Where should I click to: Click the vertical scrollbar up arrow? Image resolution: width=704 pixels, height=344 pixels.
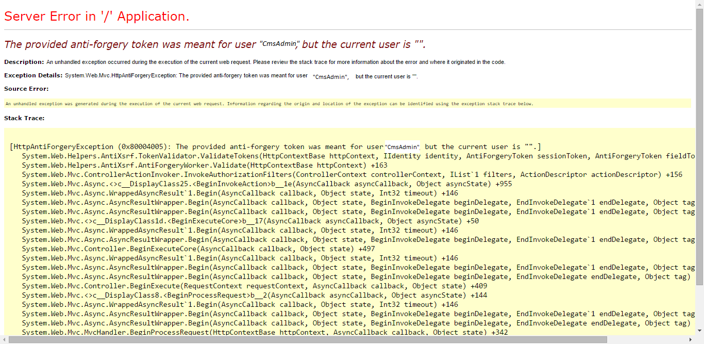[699, 4]
